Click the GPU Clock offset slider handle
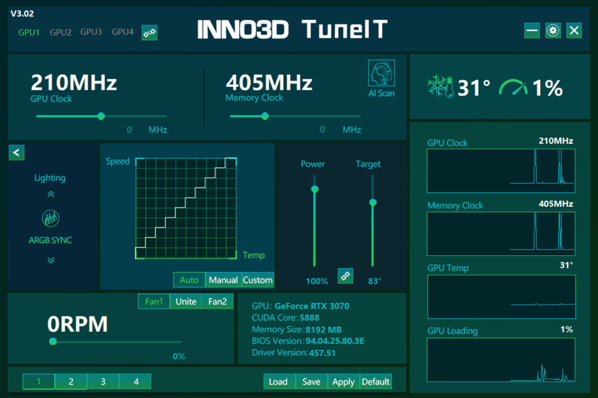 click(101, 116)
